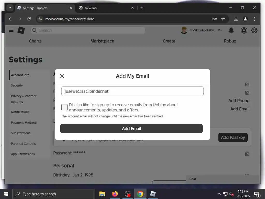The image size is (265, 199).
Task: Close the Settings - Roblox tab
Action: pos(71,8)
